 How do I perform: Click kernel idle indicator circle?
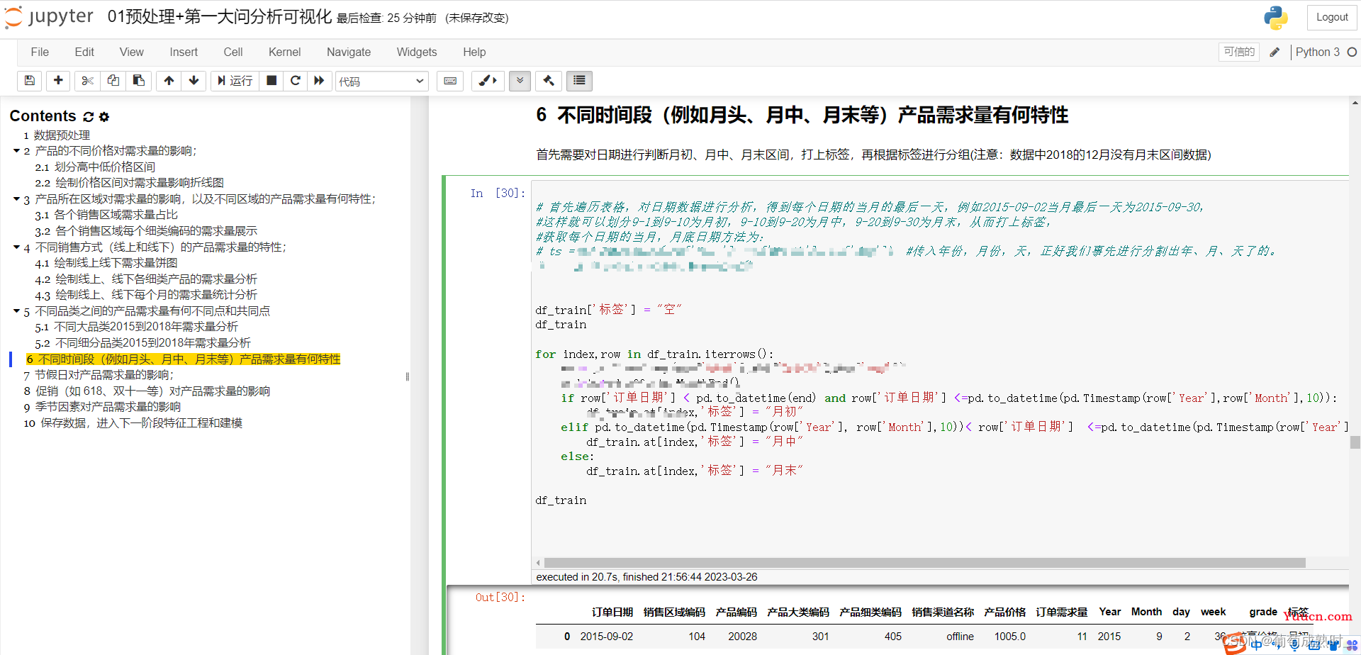(x=1352, y=52)
